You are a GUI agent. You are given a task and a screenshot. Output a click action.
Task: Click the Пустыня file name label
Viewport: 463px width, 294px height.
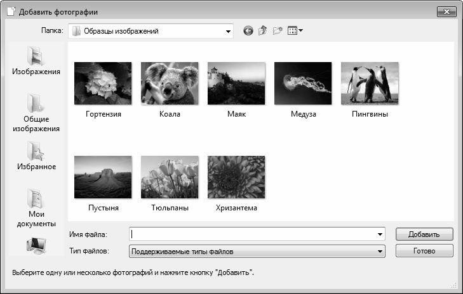coord(104,208)
